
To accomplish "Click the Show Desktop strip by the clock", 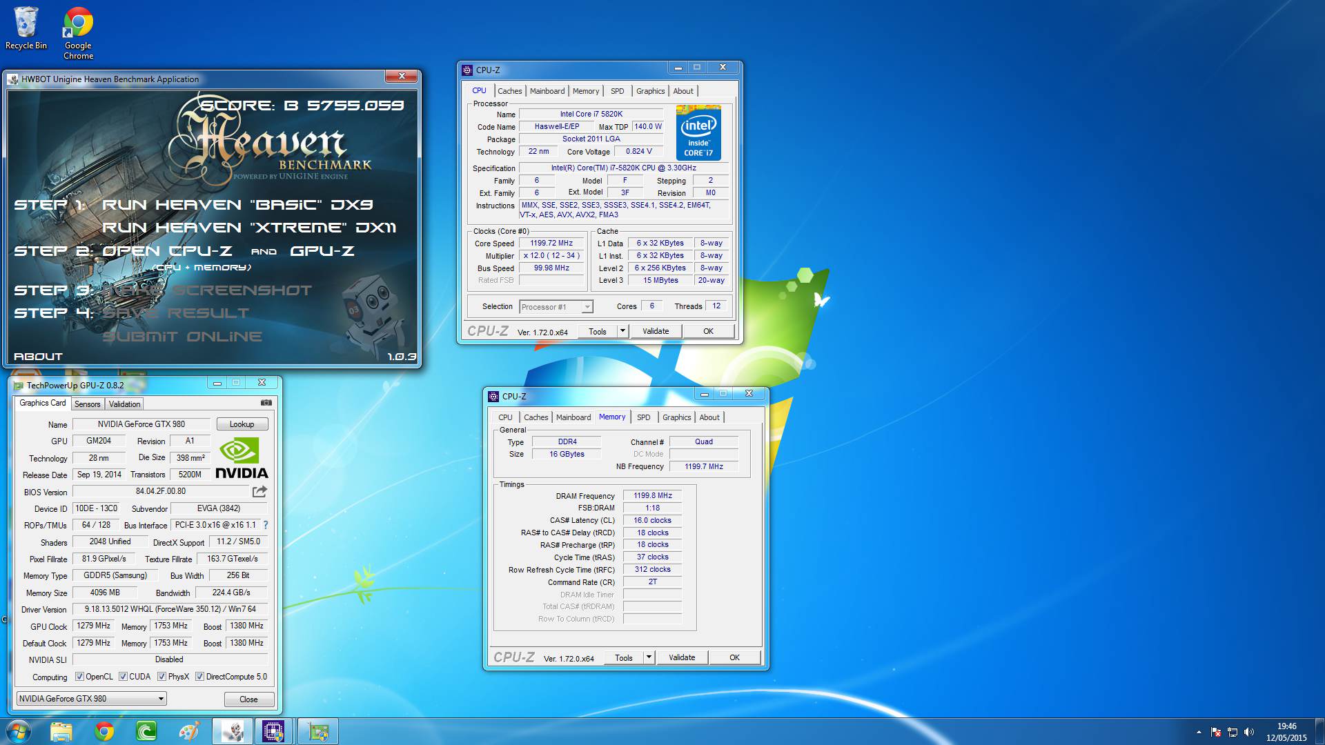I will point(1319,731).
